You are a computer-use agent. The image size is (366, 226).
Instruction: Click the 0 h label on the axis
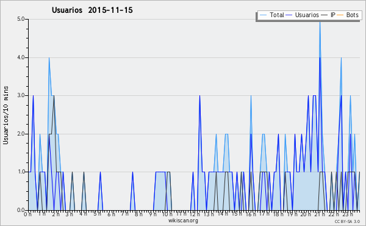click(x=27, y=214)
